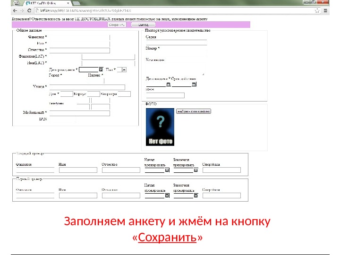Screen dimensions: 340x255
Task: Reload the page with the refresh icon
Action: 29,10
